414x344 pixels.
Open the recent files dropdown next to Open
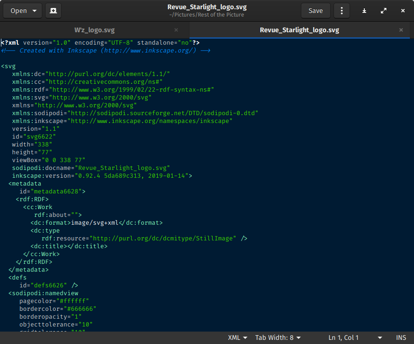click(34, 11)
